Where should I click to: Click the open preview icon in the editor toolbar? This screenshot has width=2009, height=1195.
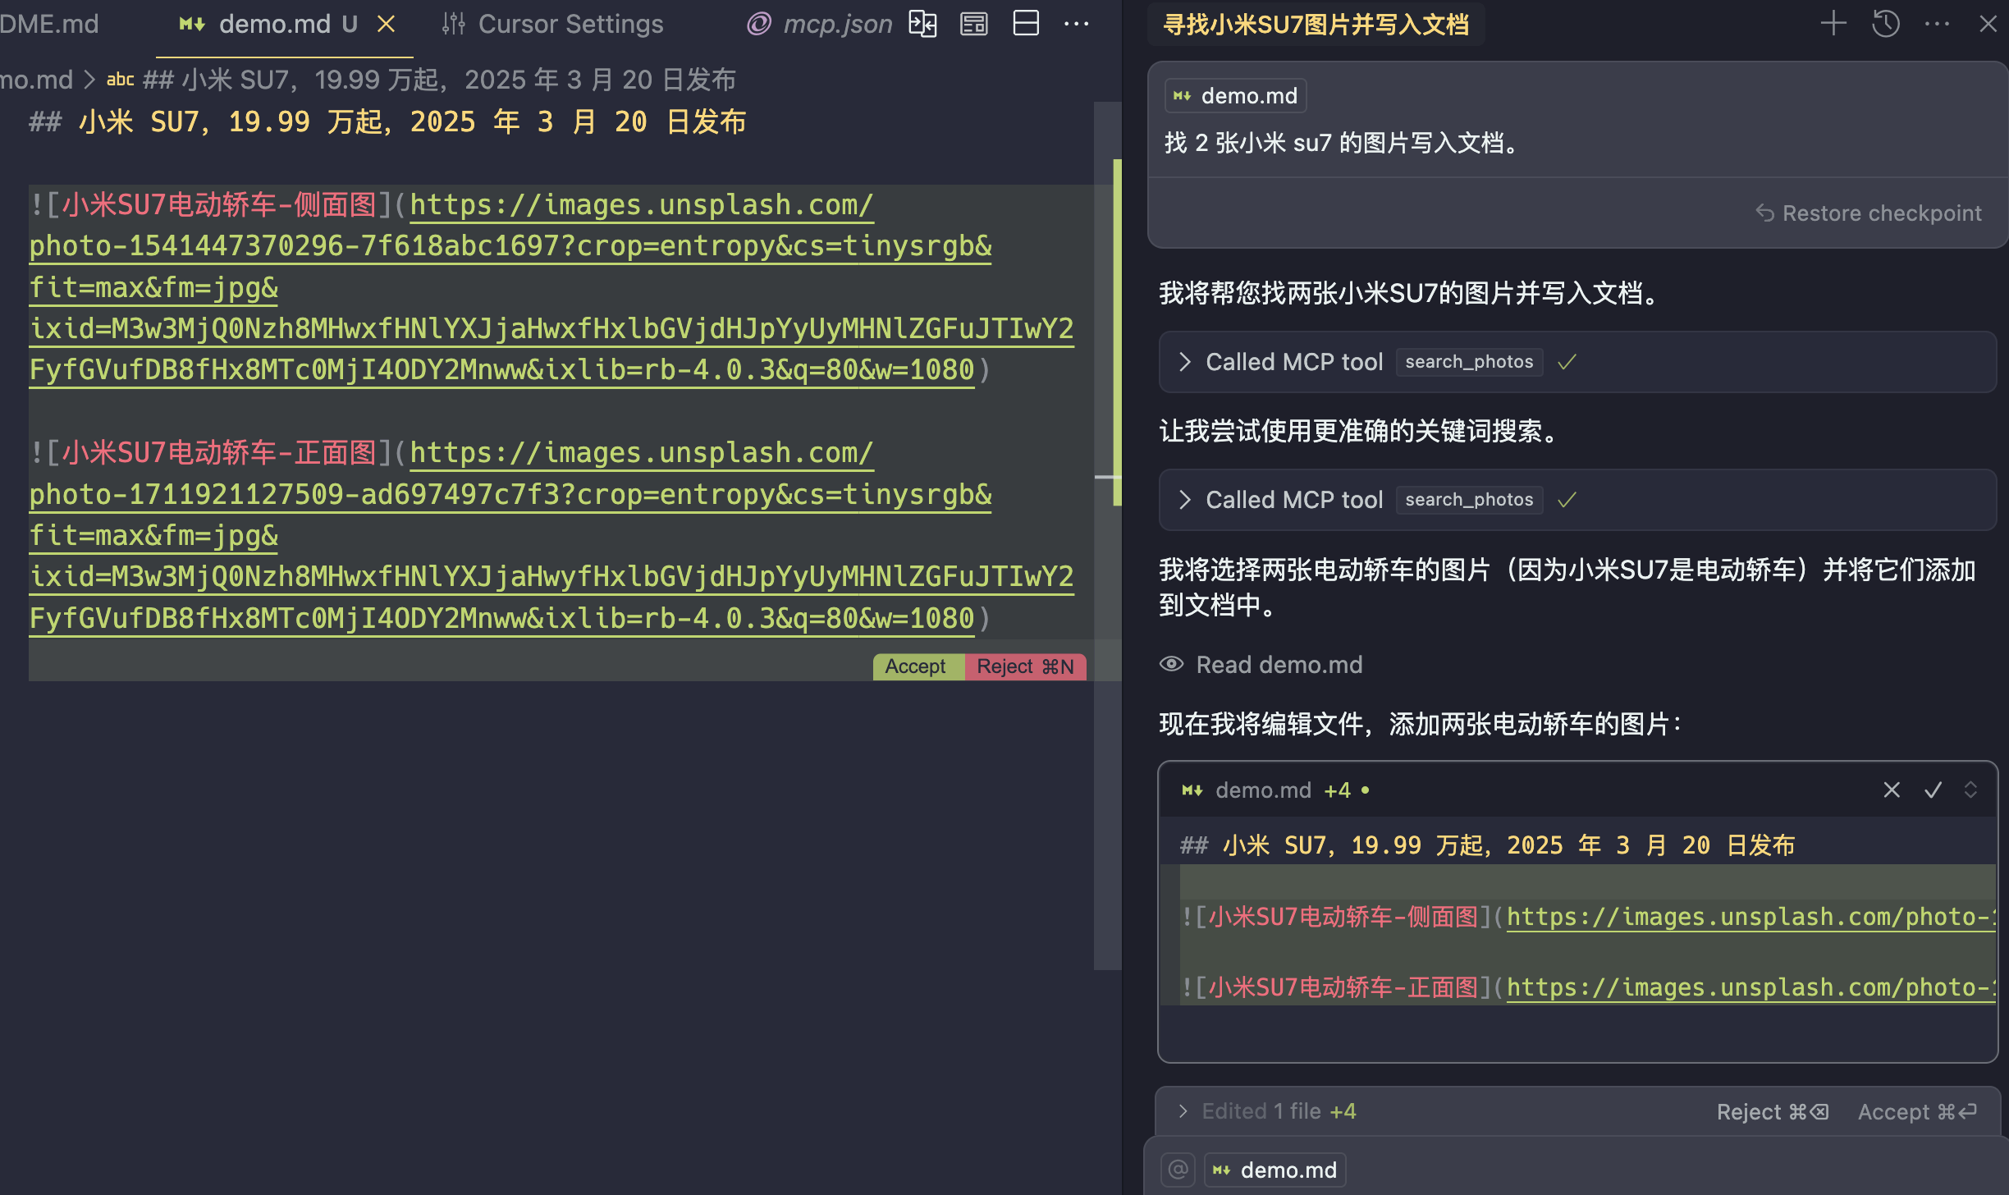pyautogui.click(x=974, y=24)
